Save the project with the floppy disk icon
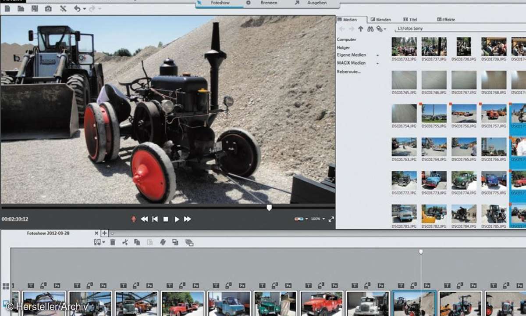 click(35, 8)
